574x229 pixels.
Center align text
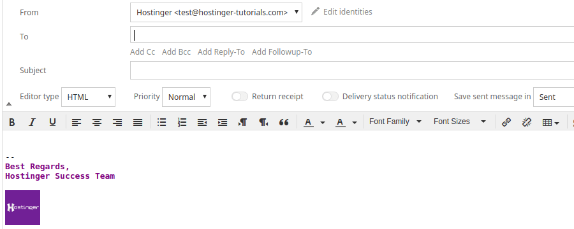tap(97, 122)
